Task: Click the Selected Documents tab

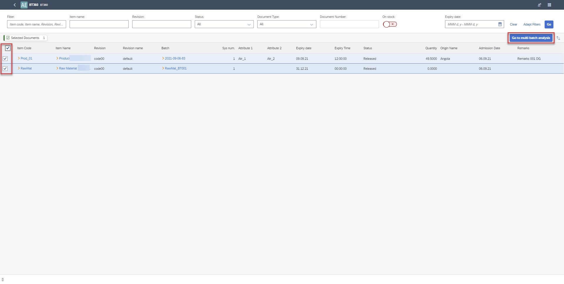Action: pos(25,38)
